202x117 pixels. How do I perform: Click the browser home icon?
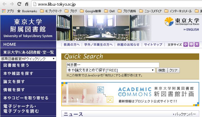coord(27,4)
